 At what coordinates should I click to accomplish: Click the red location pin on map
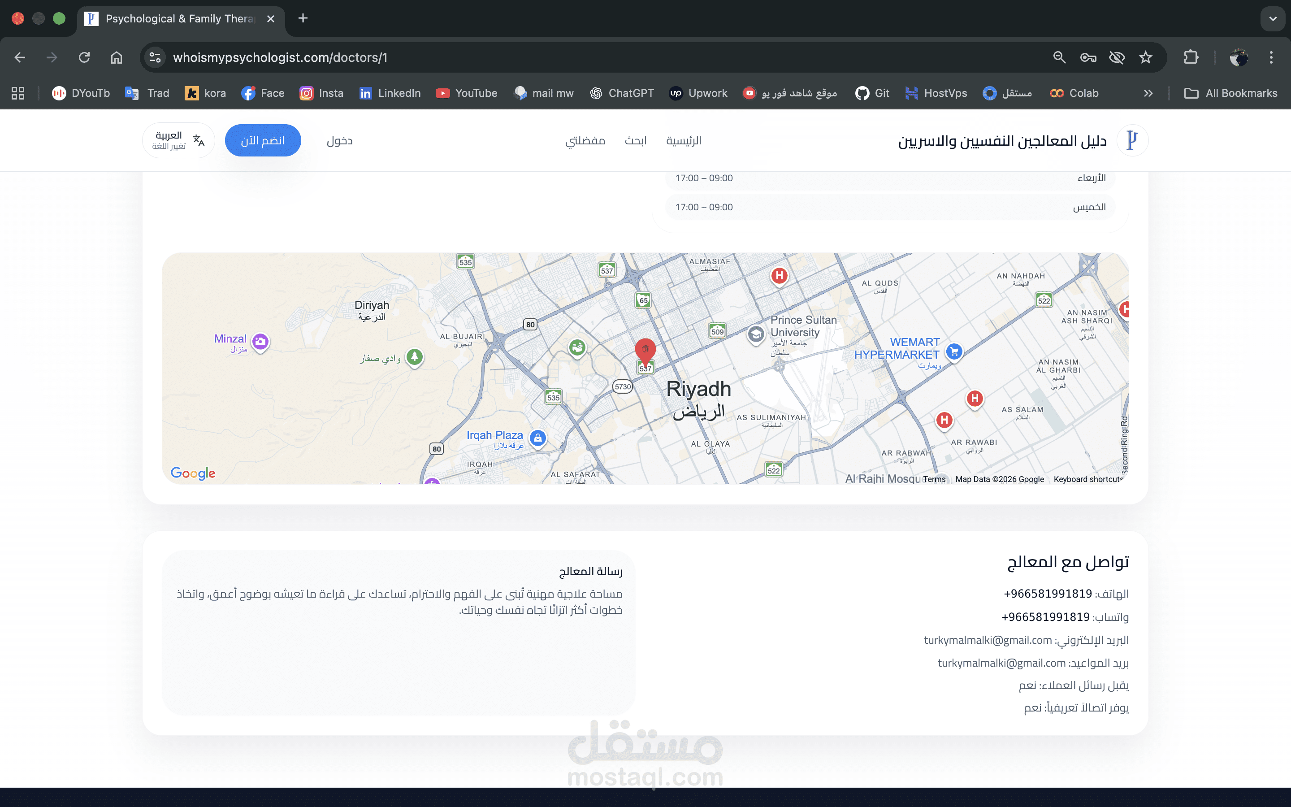[x=645, y=351]
